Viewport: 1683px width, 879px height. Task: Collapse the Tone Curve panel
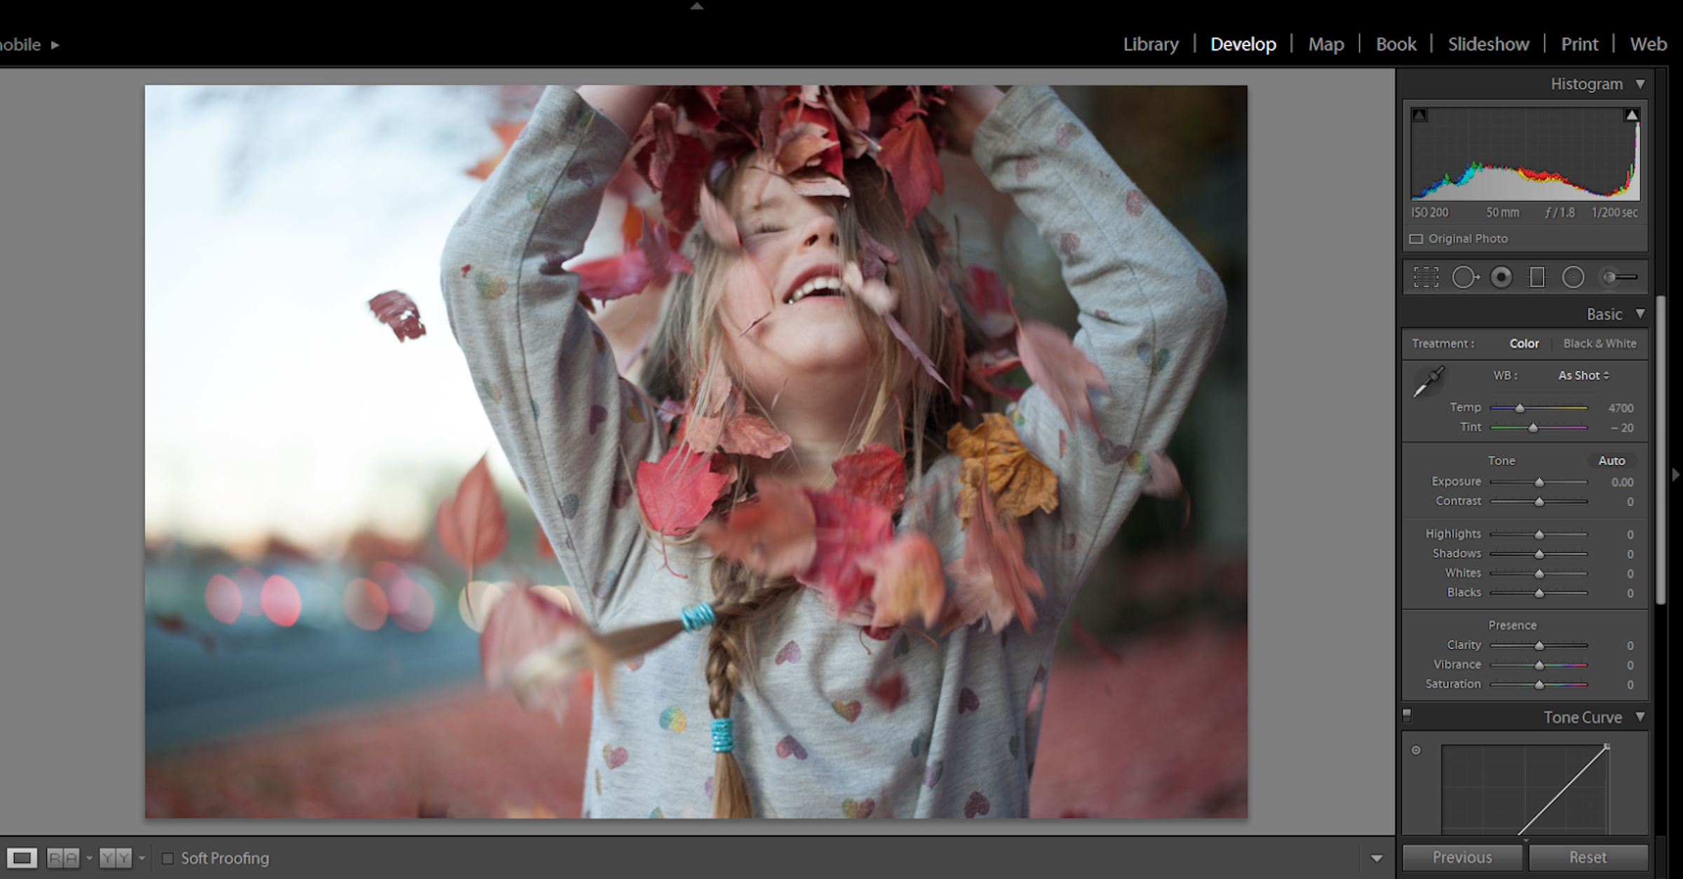point(1640,717)
